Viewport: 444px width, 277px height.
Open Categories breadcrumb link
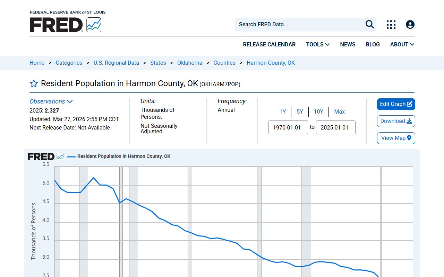click(x=69, y=63)
